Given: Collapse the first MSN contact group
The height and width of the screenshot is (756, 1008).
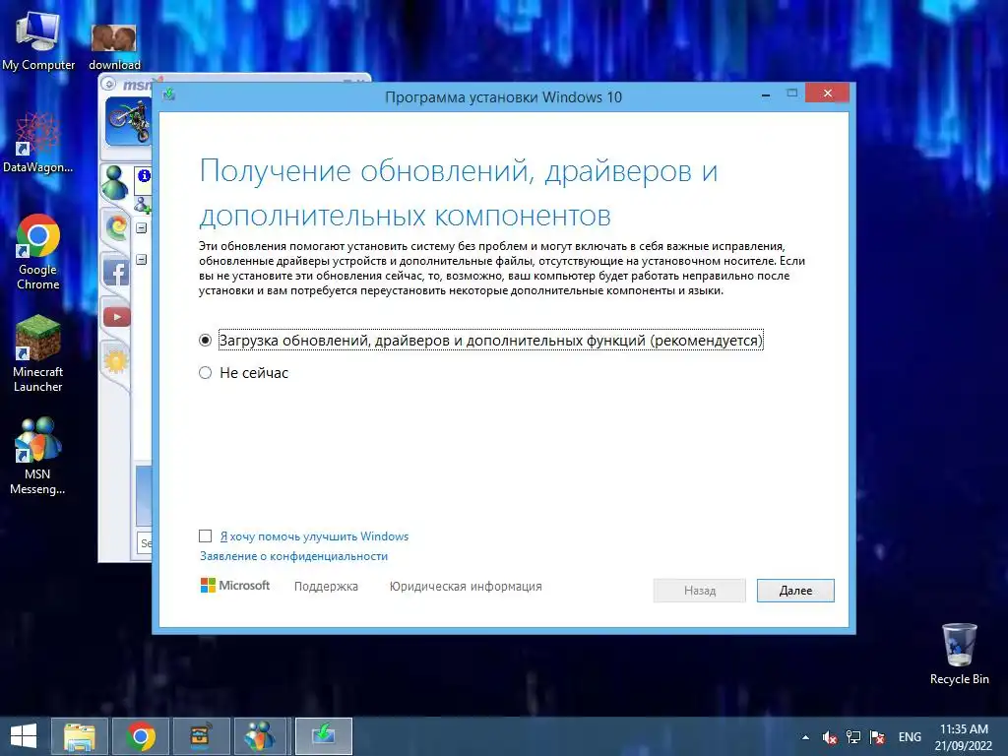Looking at the screenshot, I should [x=142, y=228].
